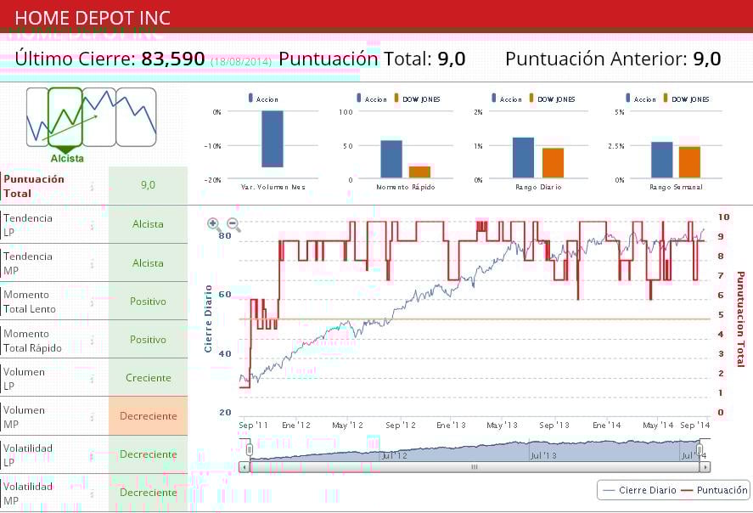The image size is (753, 513).
Task: Click the Volumen LP Creciente cell
Action: tap(148, 378)
